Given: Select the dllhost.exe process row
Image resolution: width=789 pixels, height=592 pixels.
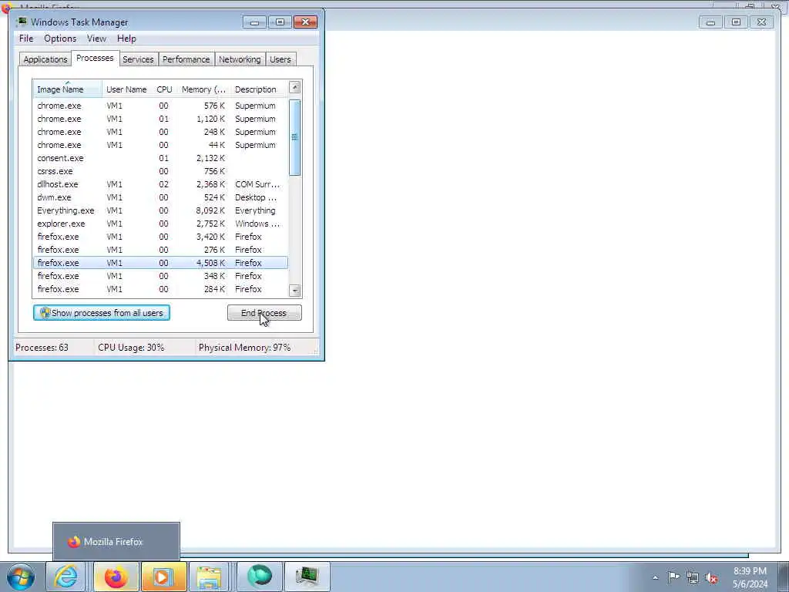Looking at the screenshot, I should click(x=160, y=184).
